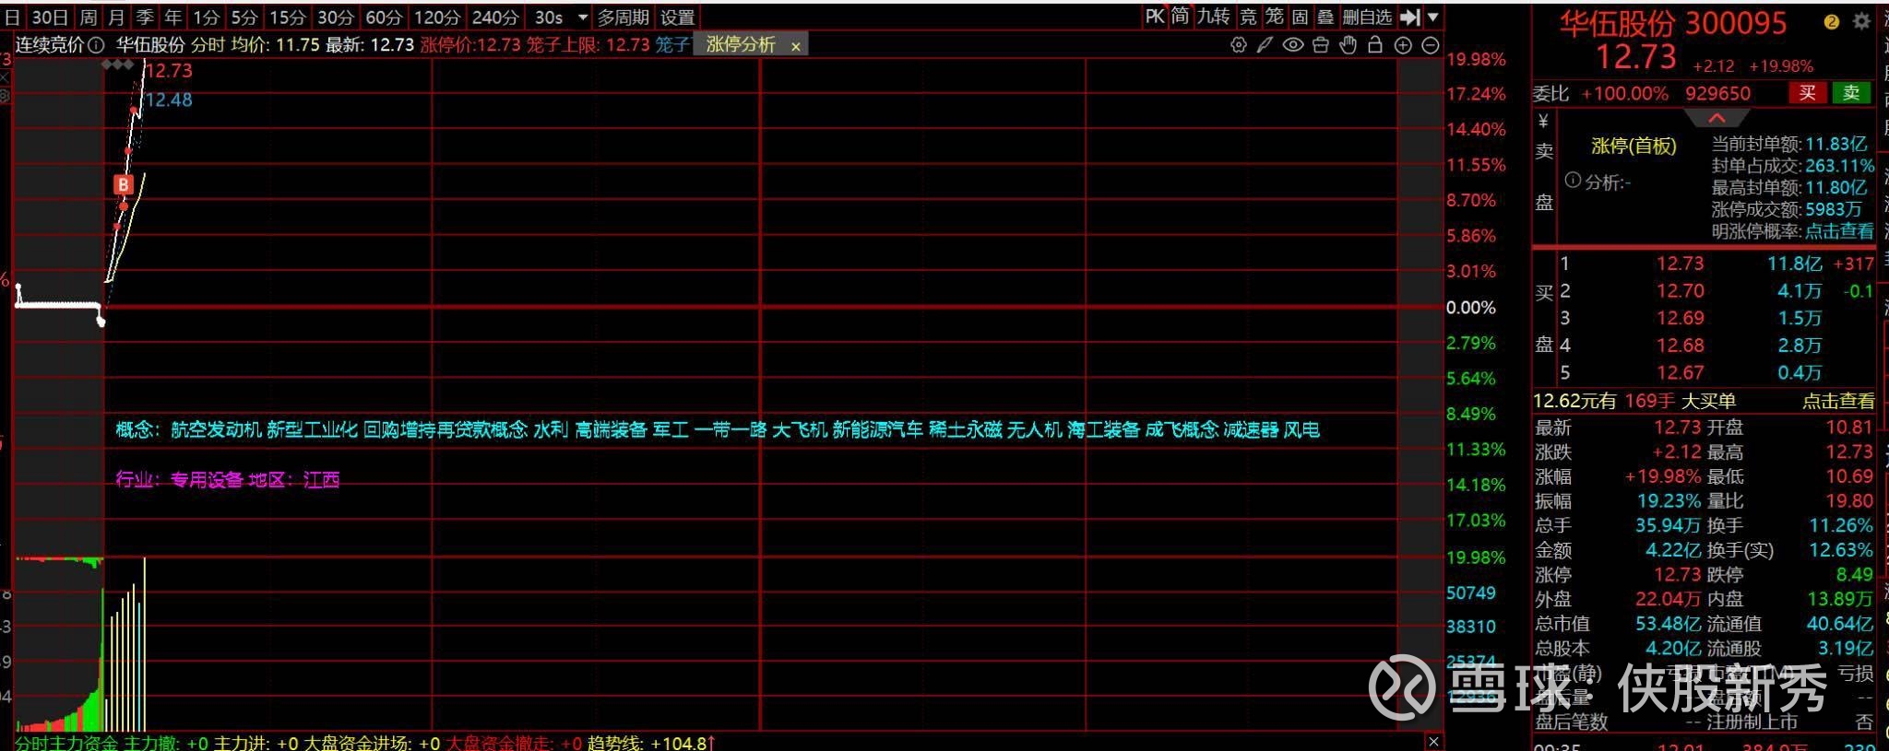
Task: Click the 江西 region link
Action: click(321, 479)
